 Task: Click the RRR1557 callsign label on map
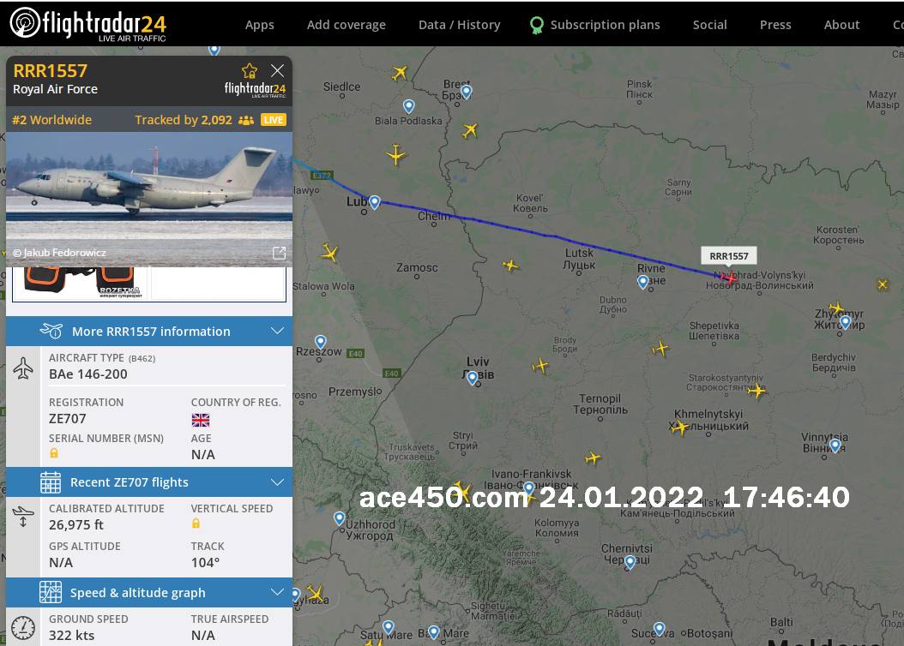tap(729, 255)
